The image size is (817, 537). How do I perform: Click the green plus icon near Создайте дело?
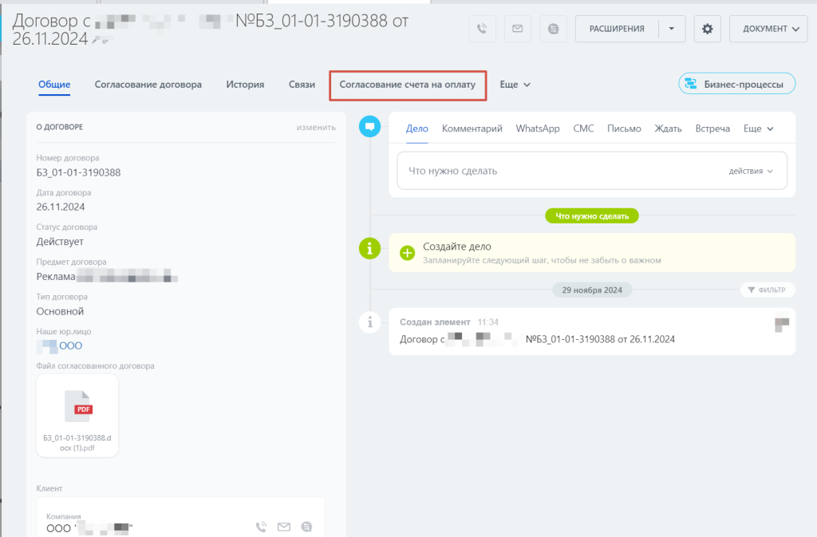point(407,253)
